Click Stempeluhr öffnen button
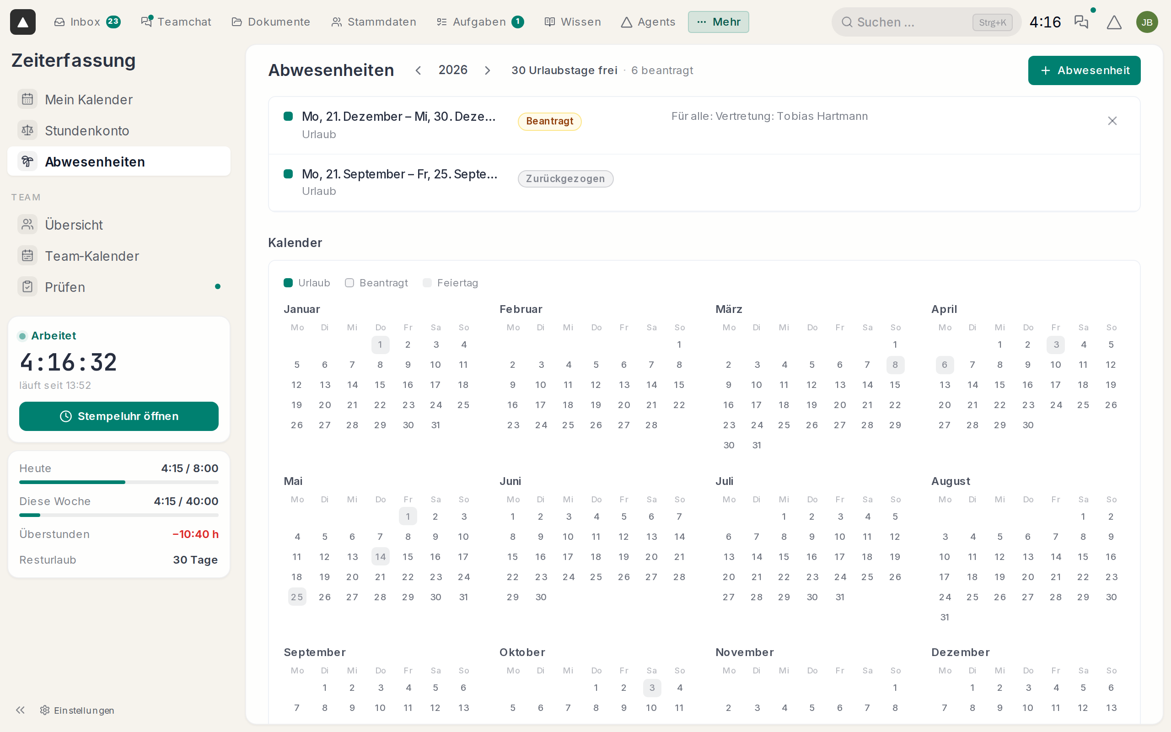This screenshot has width=1171, height=732. (x=119, y=416)
